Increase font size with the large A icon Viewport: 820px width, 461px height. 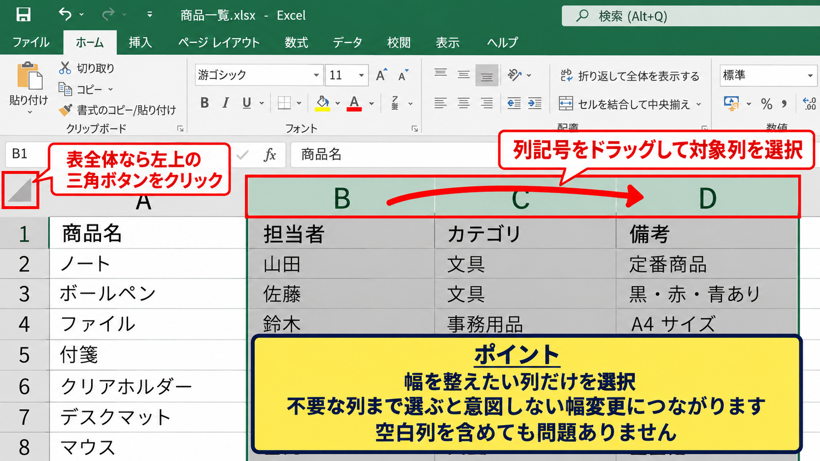(381, 75)
